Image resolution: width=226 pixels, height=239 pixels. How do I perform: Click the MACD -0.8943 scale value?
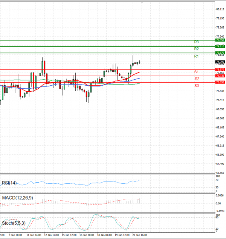[x=220, y=211]
